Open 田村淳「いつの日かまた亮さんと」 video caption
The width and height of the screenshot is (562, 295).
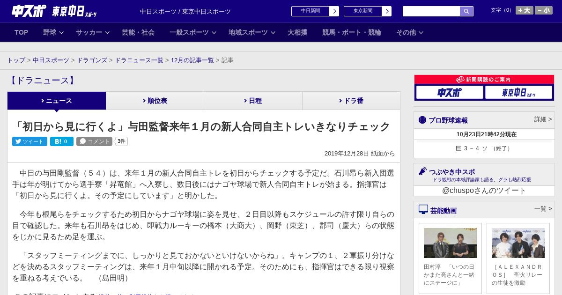click(x=450, y=275)
